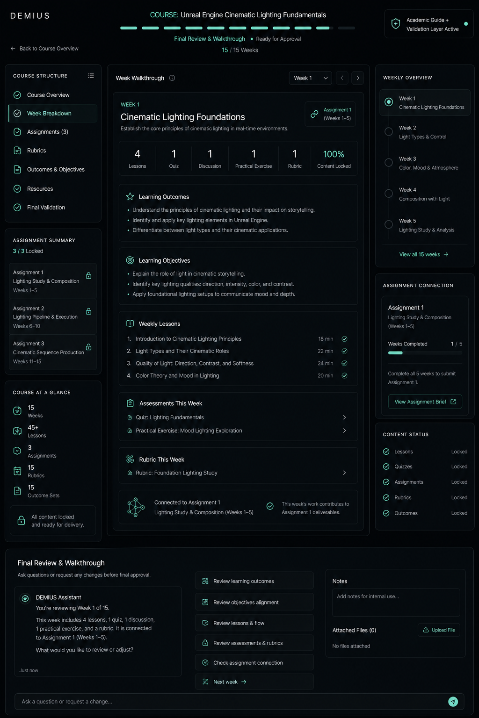
Task: Click Next week button
Action: [x=254, y=682]
